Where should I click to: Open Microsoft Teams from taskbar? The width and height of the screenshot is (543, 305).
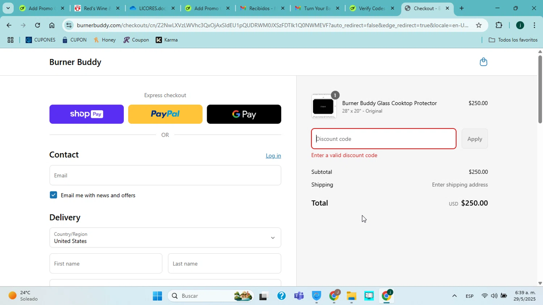(x=299, y=296)
